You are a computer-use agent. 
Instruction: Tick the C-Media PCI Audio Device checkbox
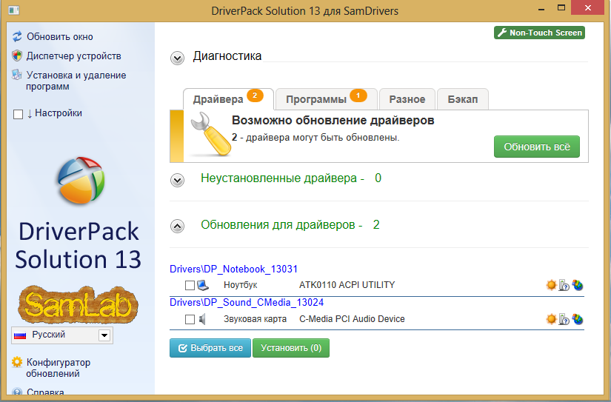coord(190,319)
